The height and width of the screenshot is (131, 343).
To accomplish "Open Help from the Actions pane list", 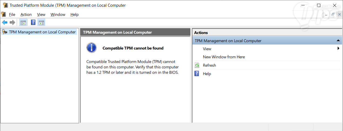I will click(x=207, y=74).
